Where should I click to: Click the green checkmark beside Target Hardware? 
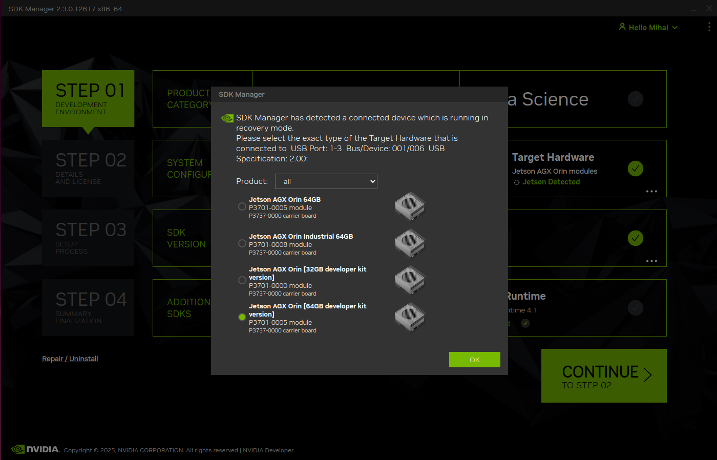tap(635, 169)
